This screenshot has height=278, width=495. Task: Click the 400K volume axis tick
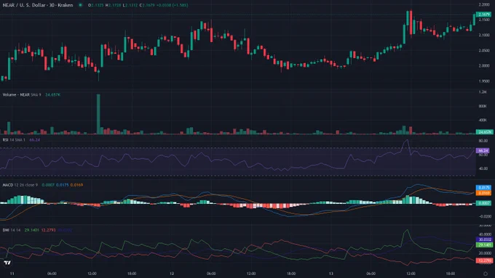pyautogui.click(x=483, y=120)
